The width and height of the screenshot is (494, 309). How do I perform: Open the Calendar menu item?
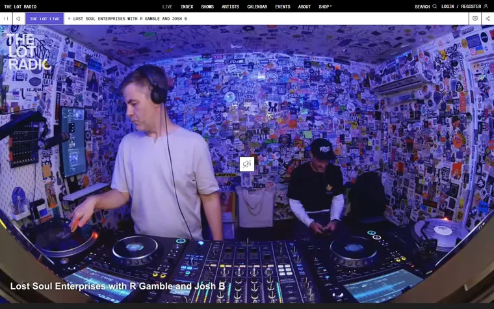[x=257, y=7]
